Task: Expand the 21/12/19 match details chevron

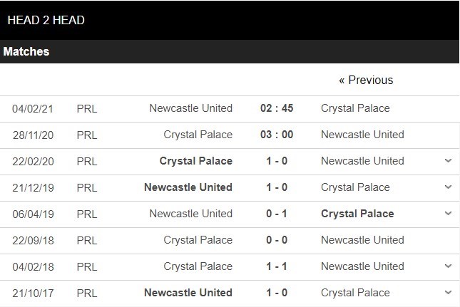Action: 448,187
